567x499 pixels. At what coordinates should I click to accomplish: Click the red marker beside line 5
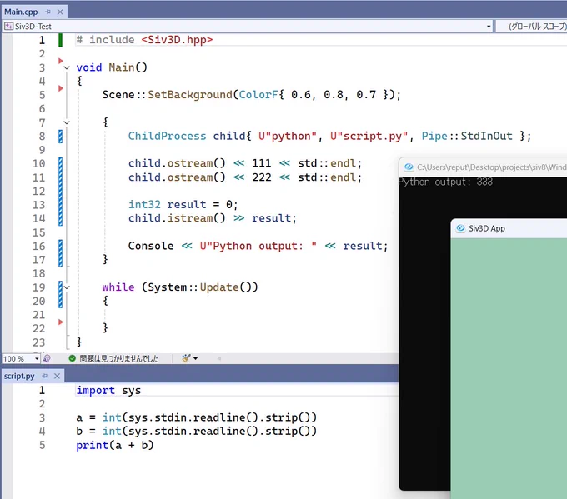click(x=61, y=88)
